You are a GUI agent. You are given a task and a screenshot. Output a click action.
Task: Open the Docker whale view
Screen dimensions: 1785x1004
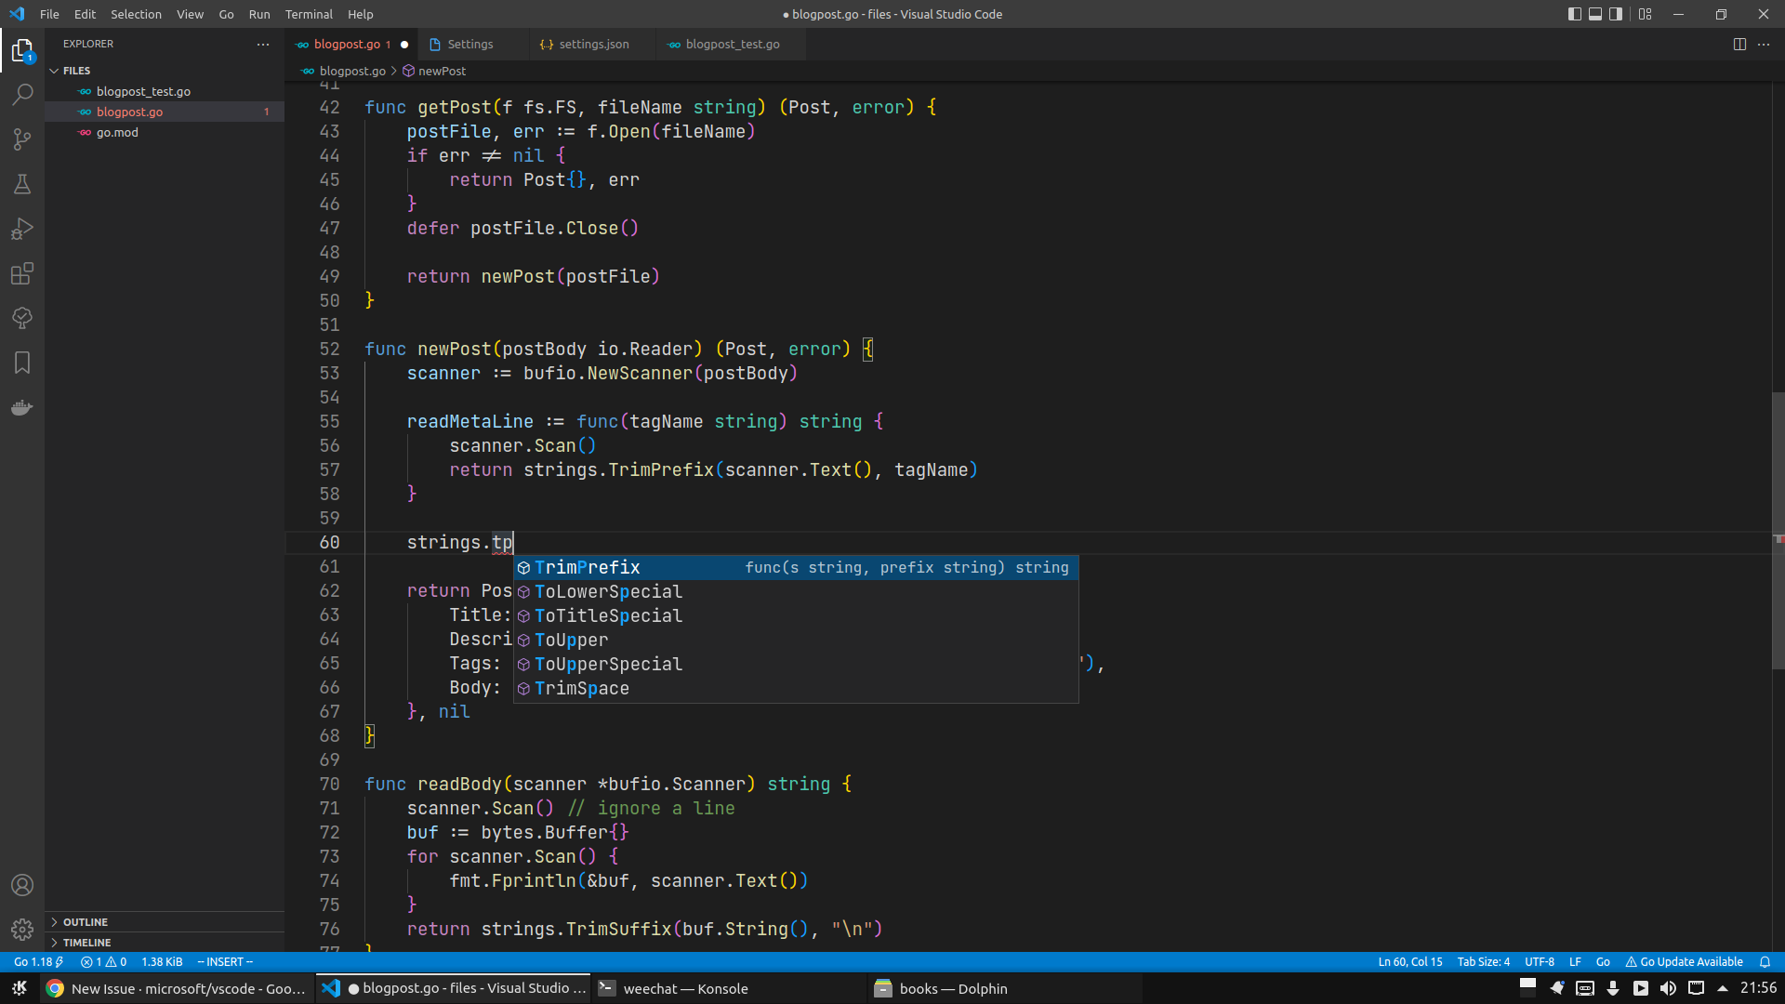(x=22, y=407)
